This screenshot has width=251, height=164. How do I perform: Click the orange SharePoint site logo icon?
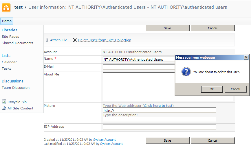(x=6, y=8)
